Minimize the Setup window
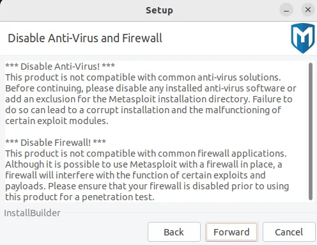Image resolution: width=317 pixels, height=245 pixels. point(286,10)
